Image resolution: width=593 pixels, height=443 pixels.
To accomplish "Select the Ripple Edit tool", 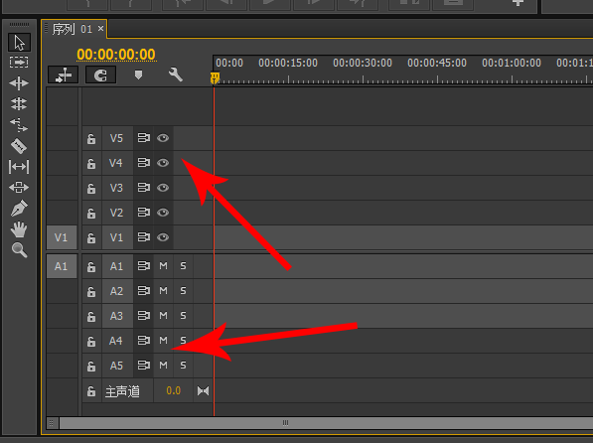I will pyautogui.click(x=19, y=83).
